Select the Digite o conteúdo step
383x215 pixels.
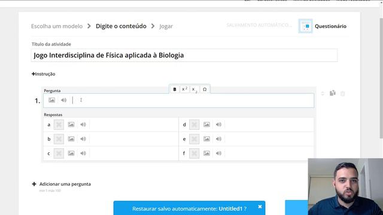(x=121, y=26)
